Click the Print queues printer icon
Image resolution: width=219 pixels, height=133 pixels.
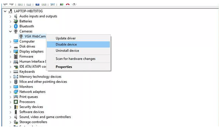point(16,97)
